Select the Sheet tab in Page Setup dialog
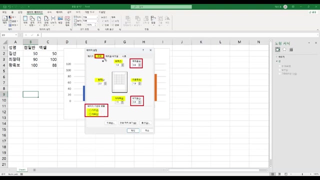Screen dimensions: 320x180 (124, 56)
